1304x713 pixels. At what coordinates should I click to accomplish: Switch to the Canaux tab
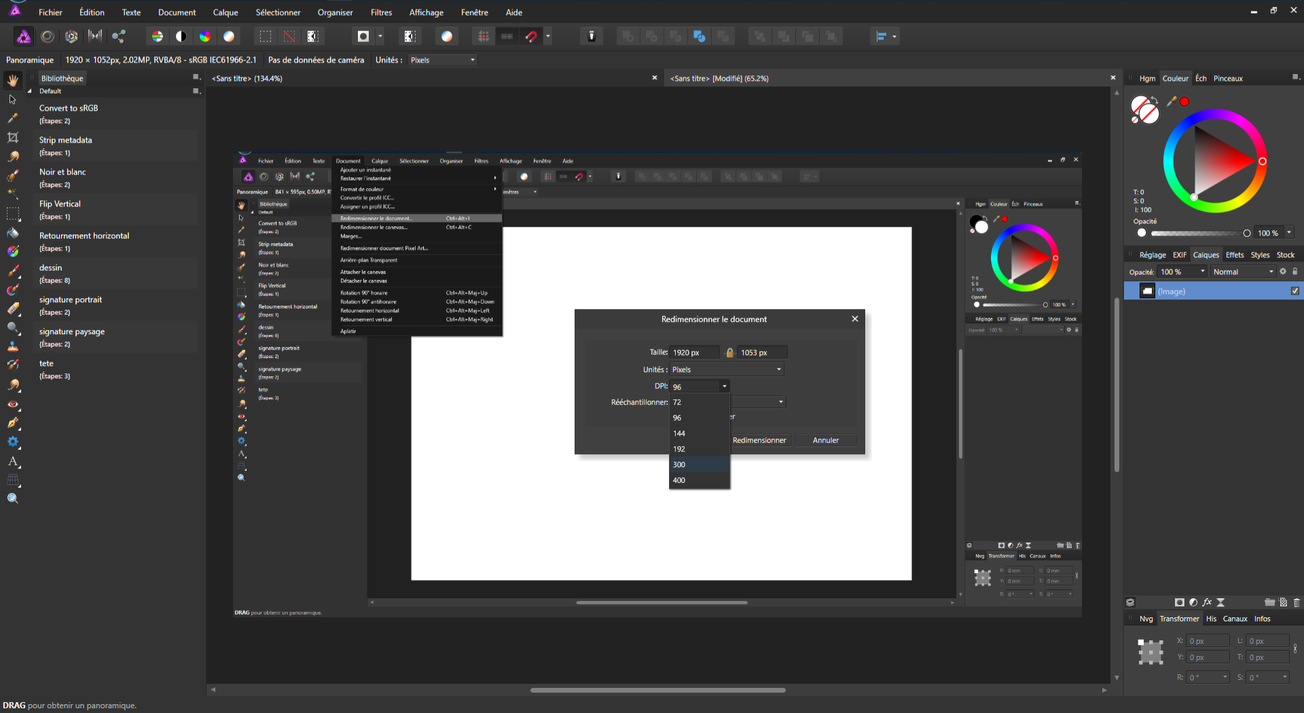tap(1235, 619)
